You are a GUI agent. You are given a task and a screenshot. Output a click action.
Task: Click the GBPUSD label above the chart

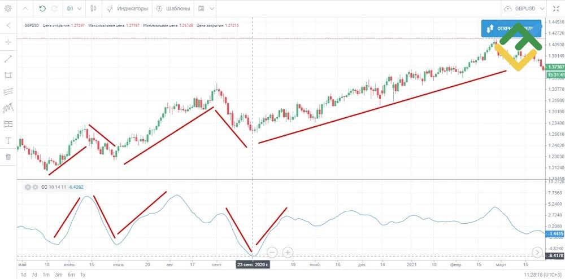click(x=32, y=25)
